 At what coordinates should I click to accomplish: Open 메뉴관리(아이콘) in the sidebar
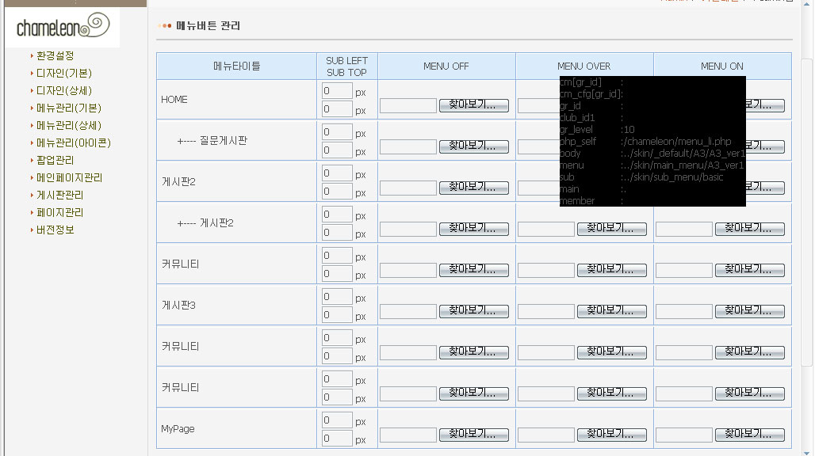73,142
